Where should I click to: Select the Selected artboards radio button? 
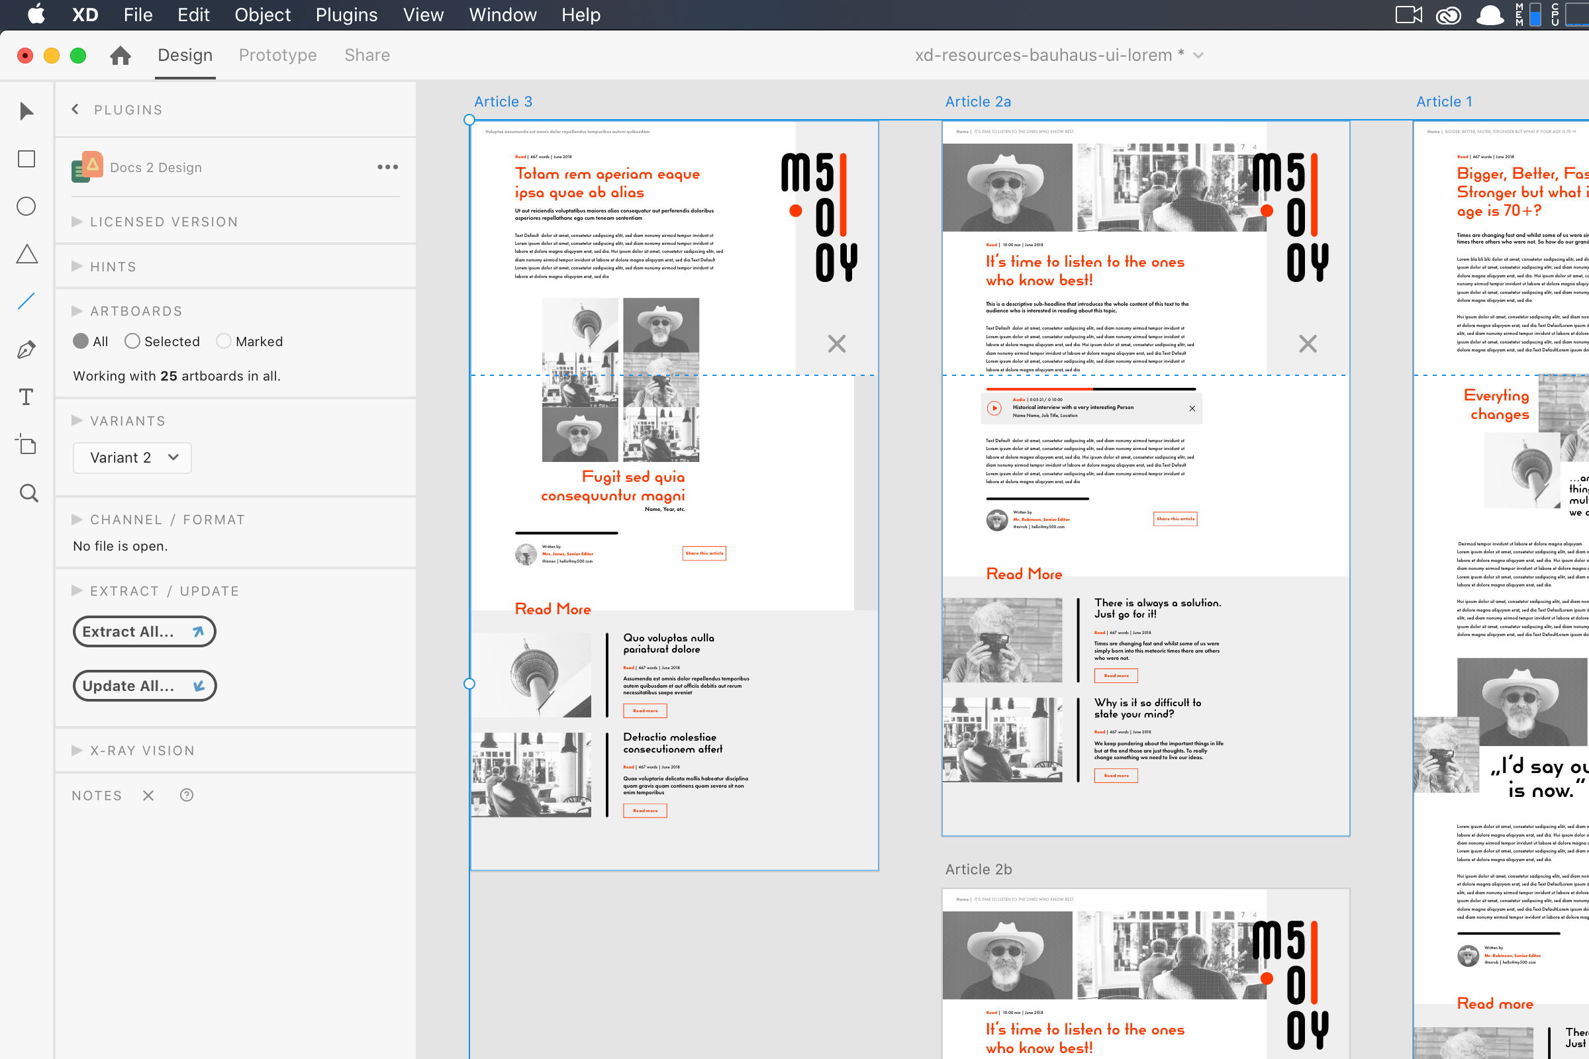pos(132,341)
